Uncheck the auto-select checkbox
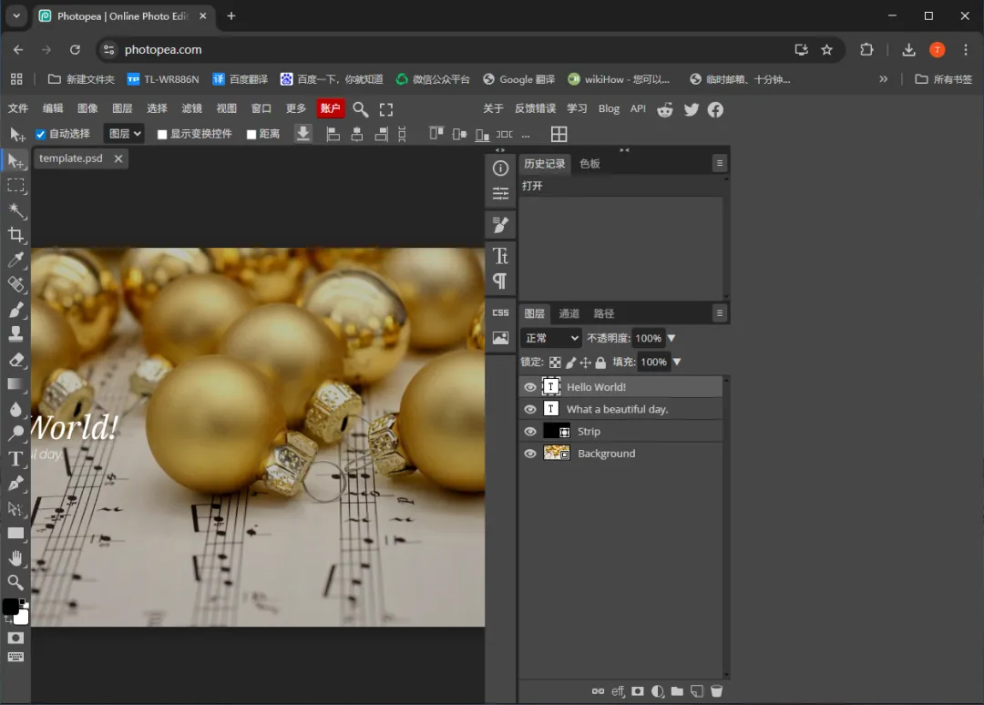Screen dimensions: 984x705 [40, 134]
